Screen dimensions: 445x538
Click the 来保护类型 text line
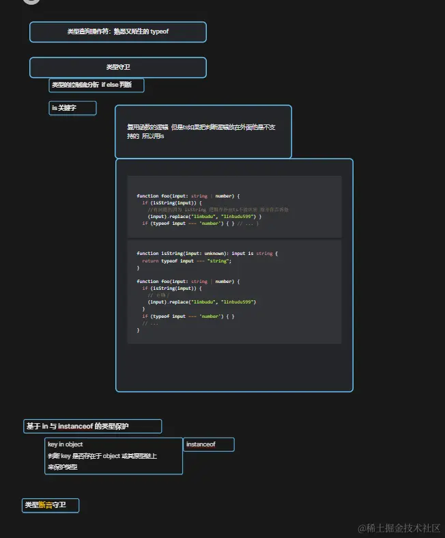63,468
